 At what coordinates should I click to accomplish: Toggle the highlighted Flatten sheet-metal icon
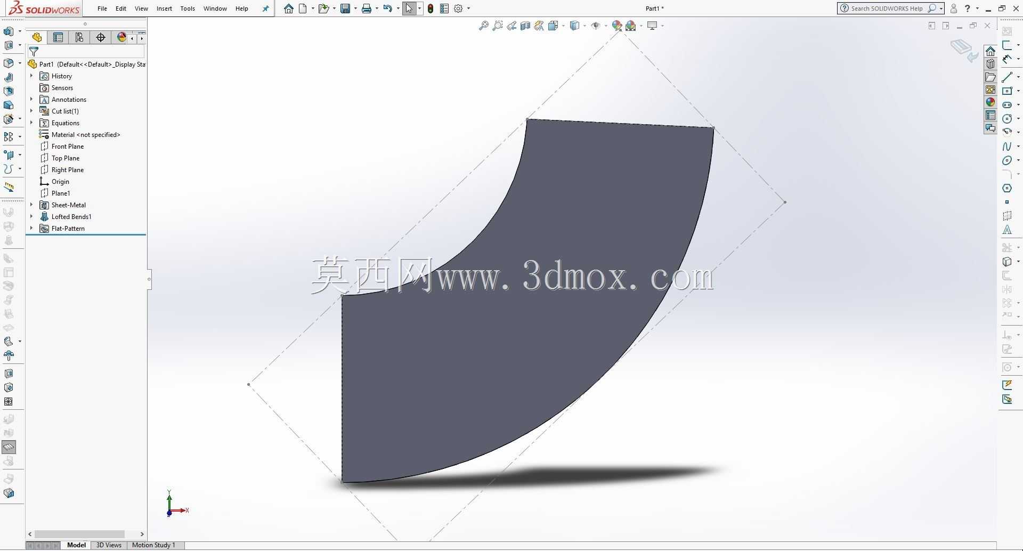click(x=9, y=447)
